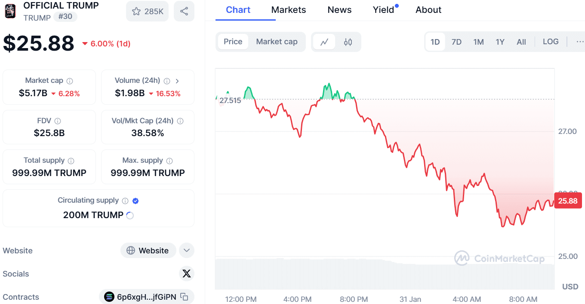Expand Volume (24h) details arrow
585x304 pixels.
click(x=177, y=80)
